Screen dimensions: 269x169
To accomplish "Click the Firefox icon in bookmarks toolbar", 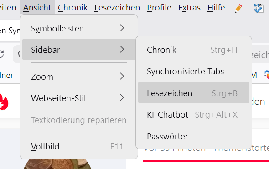I will coord(266,75).
